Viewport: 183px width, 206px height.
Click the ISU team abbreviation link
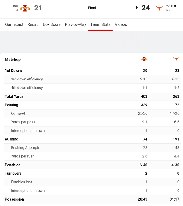pyautogui.click(x=16, y=6)
